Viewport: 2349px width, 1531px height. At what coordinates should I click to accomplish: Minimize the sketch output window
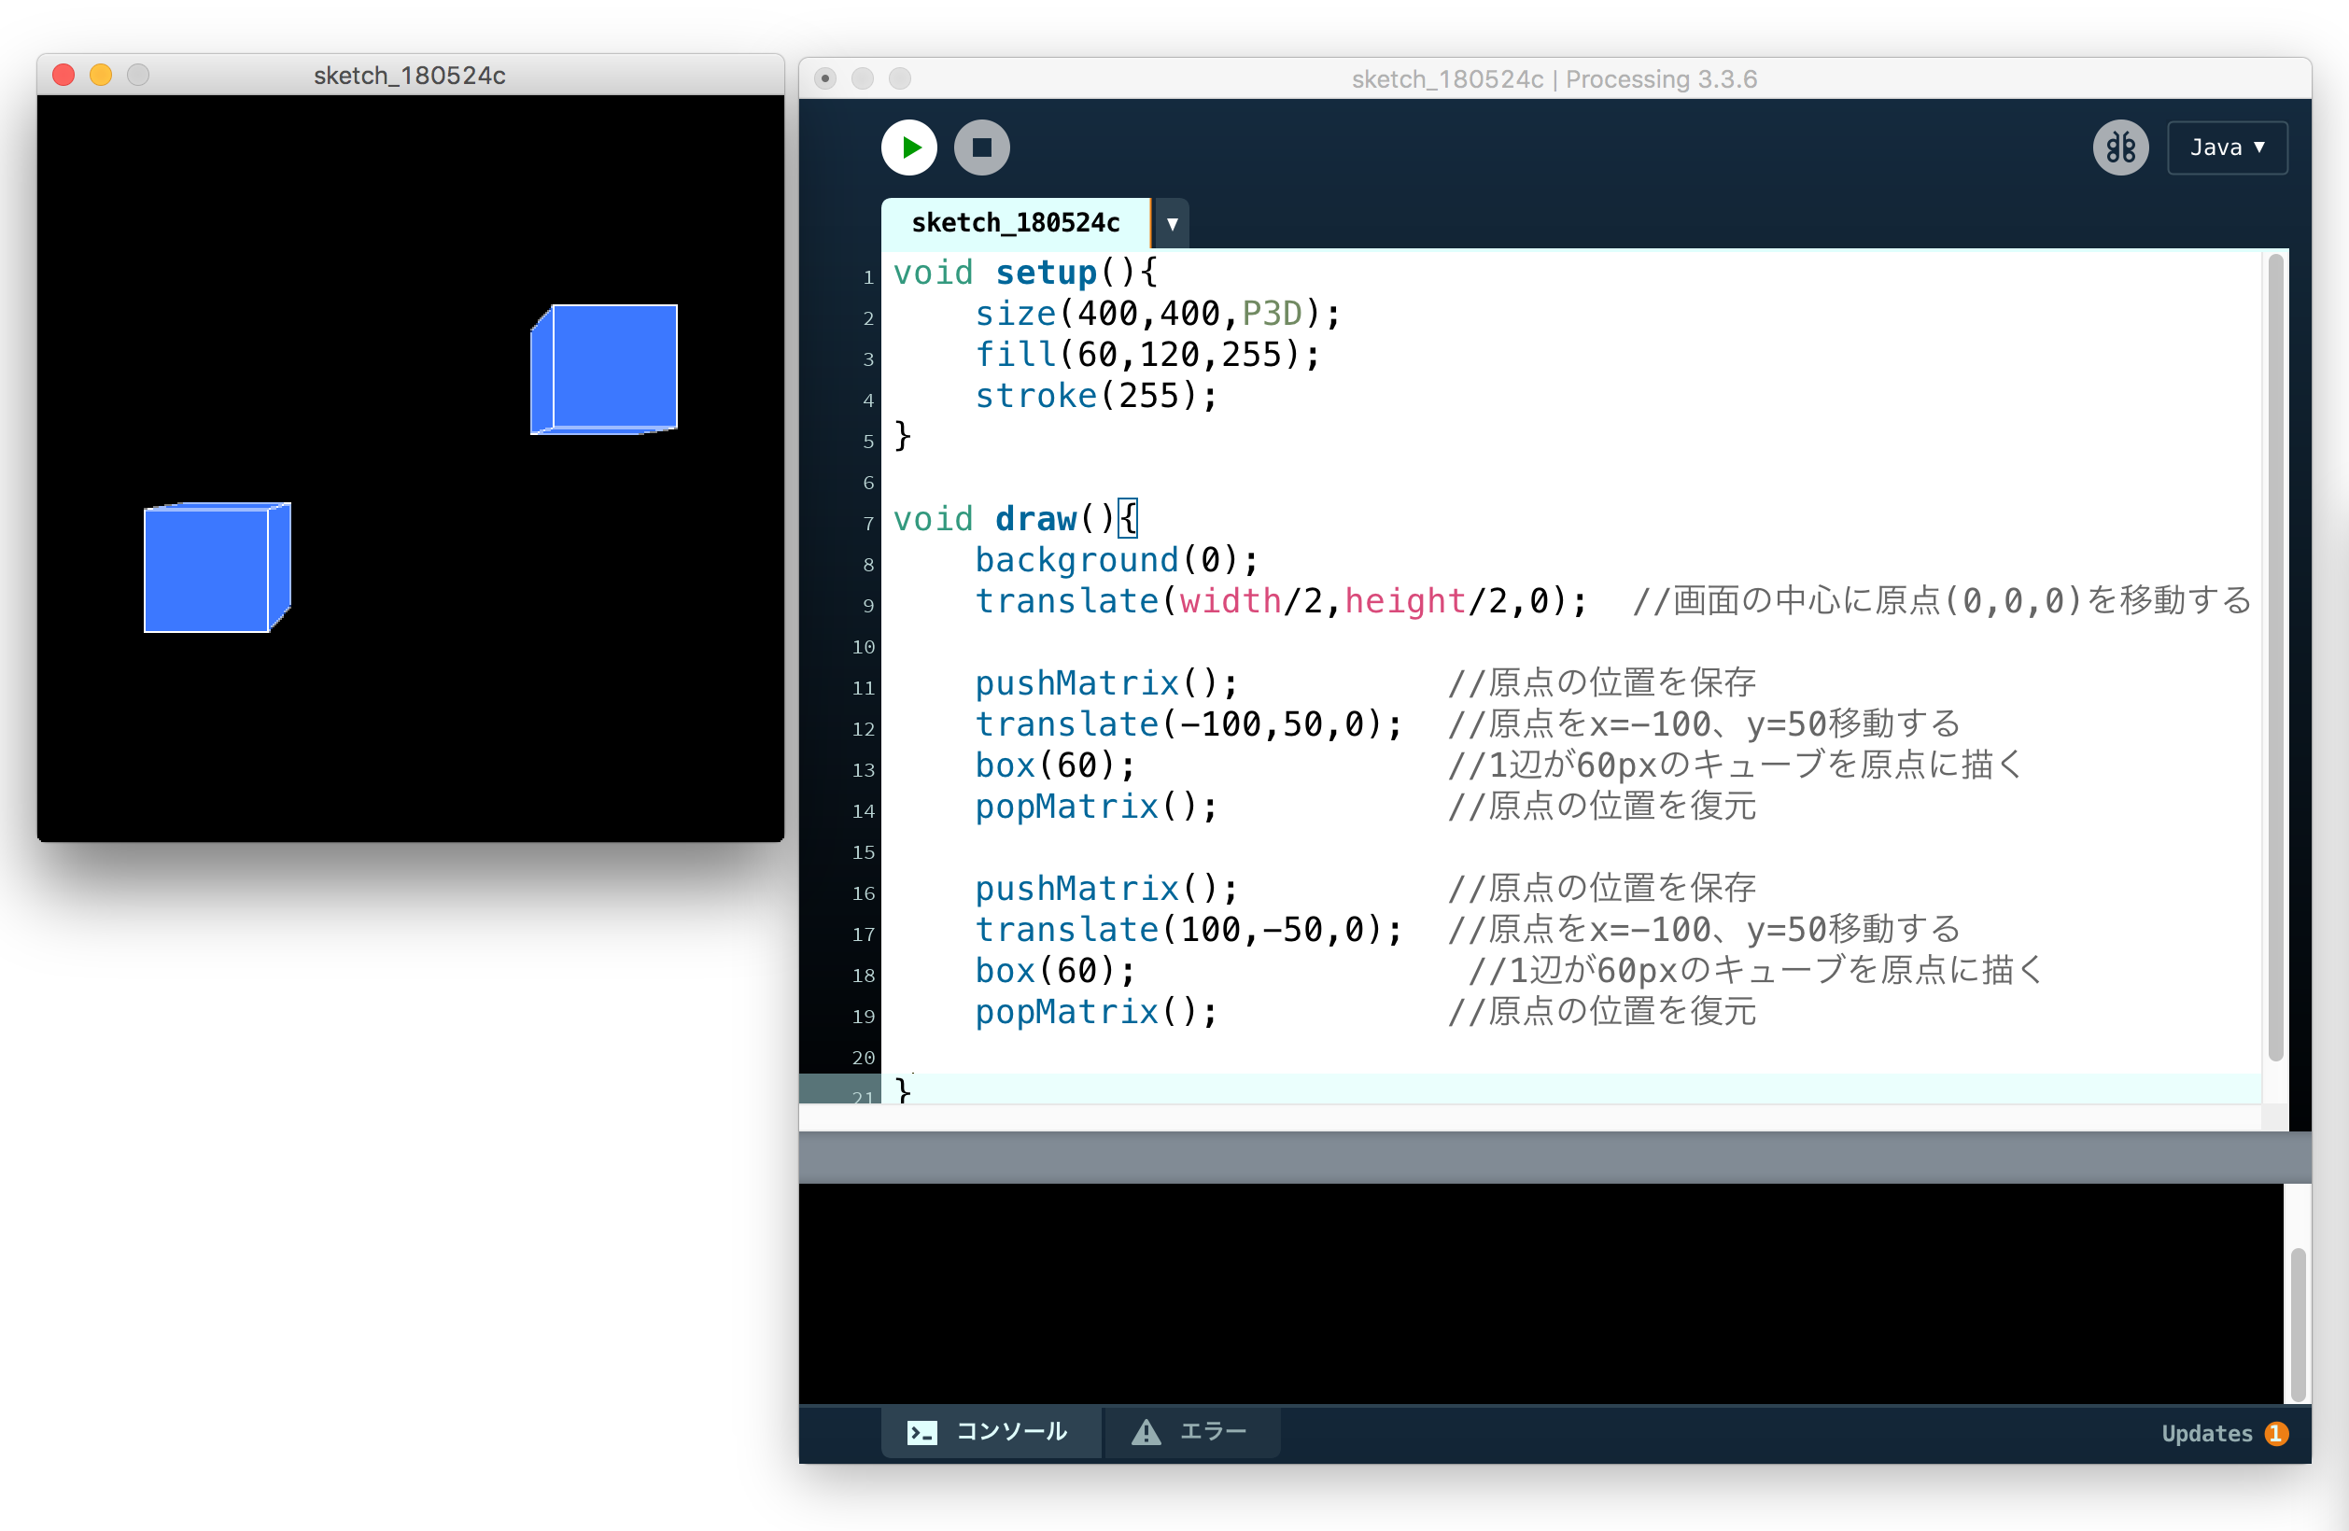(x=101, y=75)
